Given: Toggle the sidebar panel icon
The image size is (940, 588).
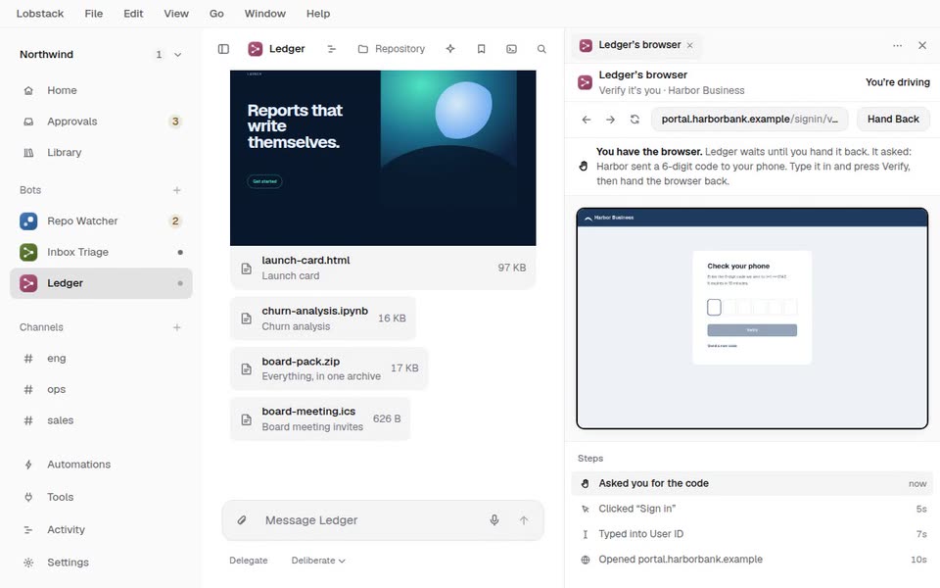Looking at the screenshot, I should coord(223,49).
